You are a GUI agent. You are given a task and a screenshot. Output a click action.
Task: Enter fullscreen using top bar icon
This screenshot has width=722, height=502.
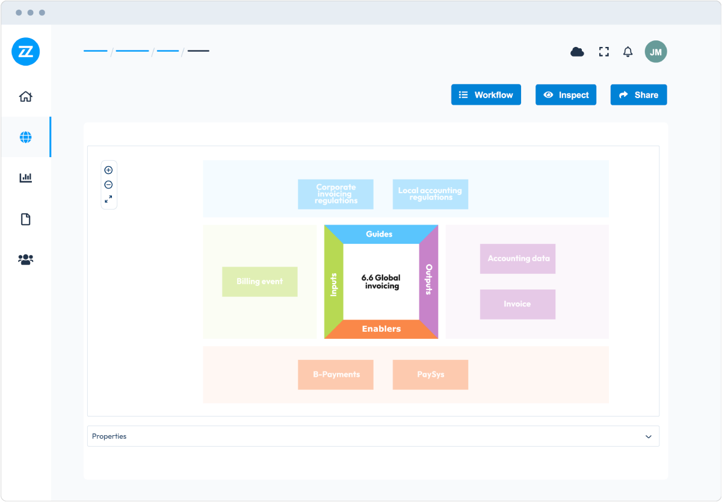pos(603,52)
